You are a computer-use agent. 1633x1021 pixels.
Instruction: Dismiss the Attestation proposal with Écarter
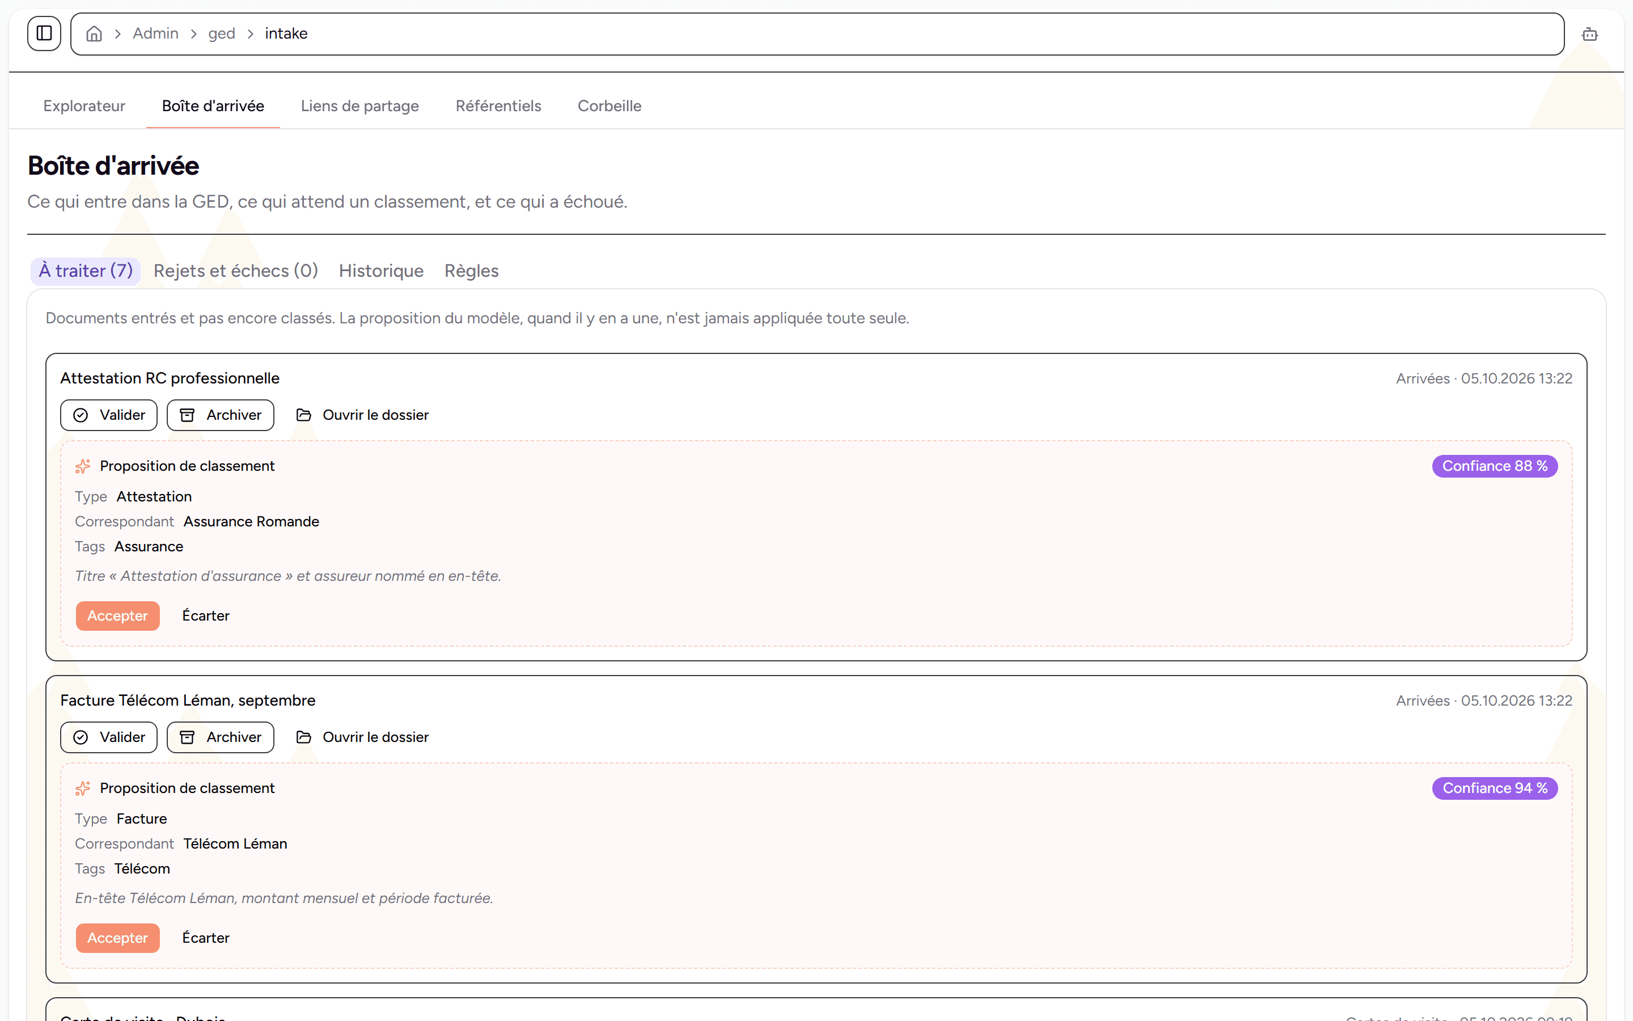click(206, 616)
